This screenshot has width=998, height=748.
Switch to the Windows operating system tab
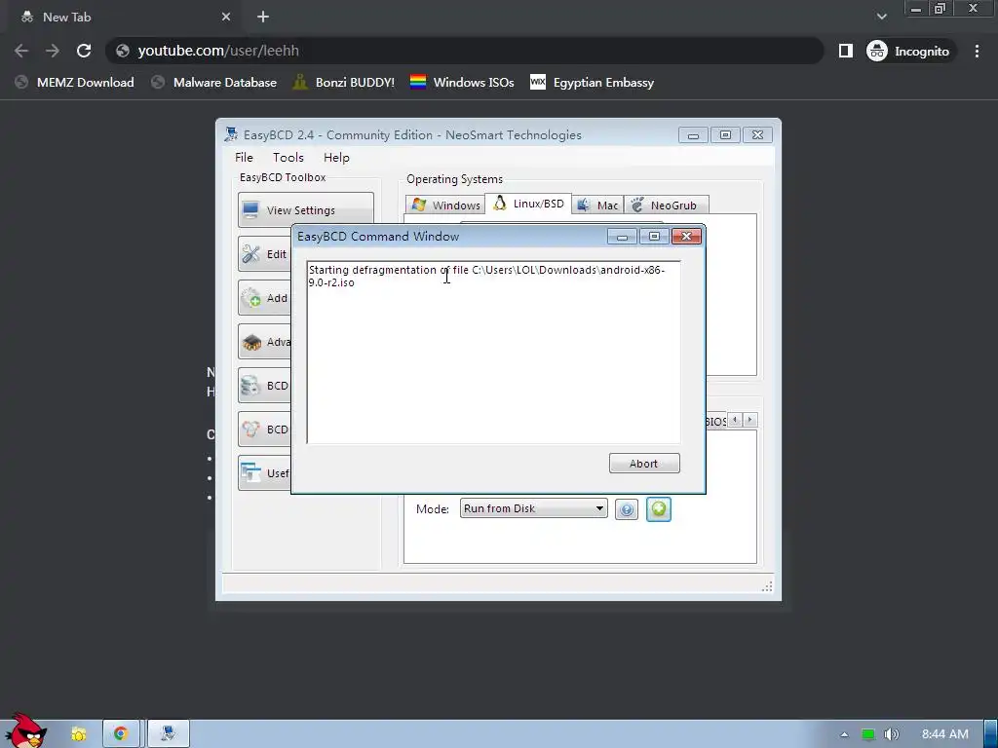click(445, 205)
